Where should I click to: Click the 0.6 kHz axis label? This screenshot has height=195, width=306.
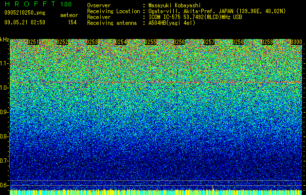pyautogui.click(x=4, y=185)
